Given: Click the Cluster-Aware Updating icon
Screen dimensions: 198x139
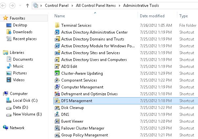Looking at the screenshot, I should 57,73.
